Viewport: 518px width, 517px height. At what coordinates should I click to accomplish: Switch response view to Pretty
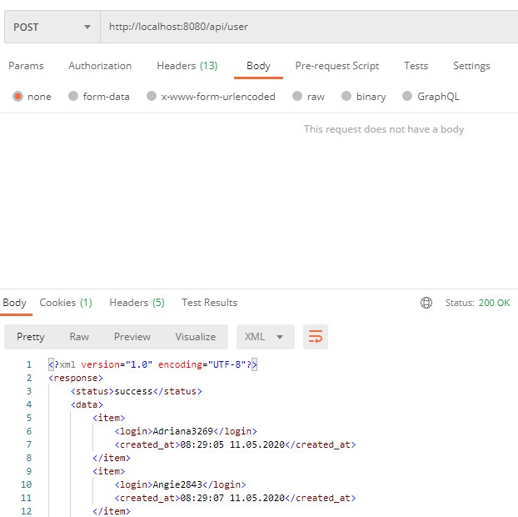[30, 337]
